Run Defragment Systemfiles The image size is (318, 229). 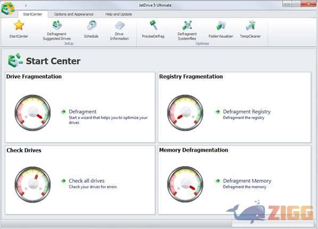pos(187,30)
